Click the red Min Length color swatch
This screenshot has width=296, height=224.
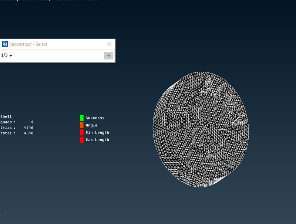tap(82, 132)
